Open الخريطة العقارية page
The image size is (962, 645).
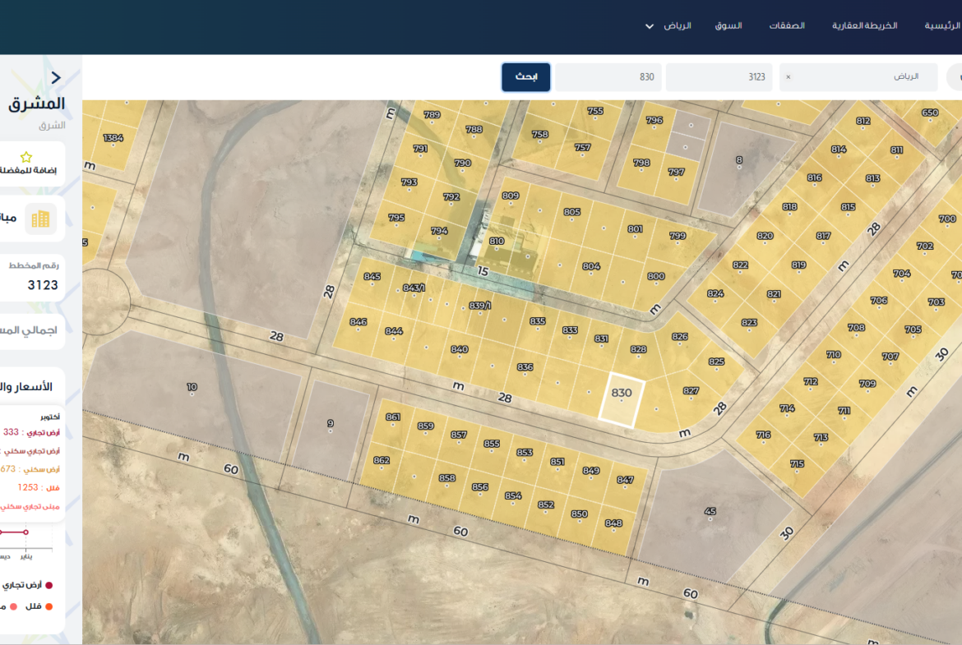(x=864, y=25)
